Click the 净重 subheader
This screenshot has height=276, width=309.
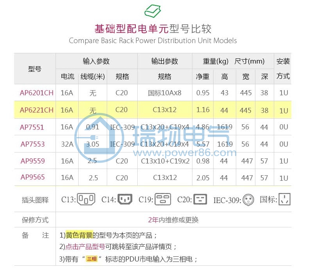pyautogui.click(x=203, y=76)
